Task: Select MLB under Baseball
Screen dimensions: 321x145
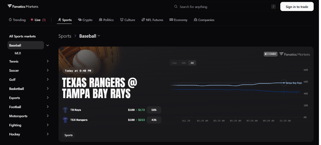Action: coord(18,53)
